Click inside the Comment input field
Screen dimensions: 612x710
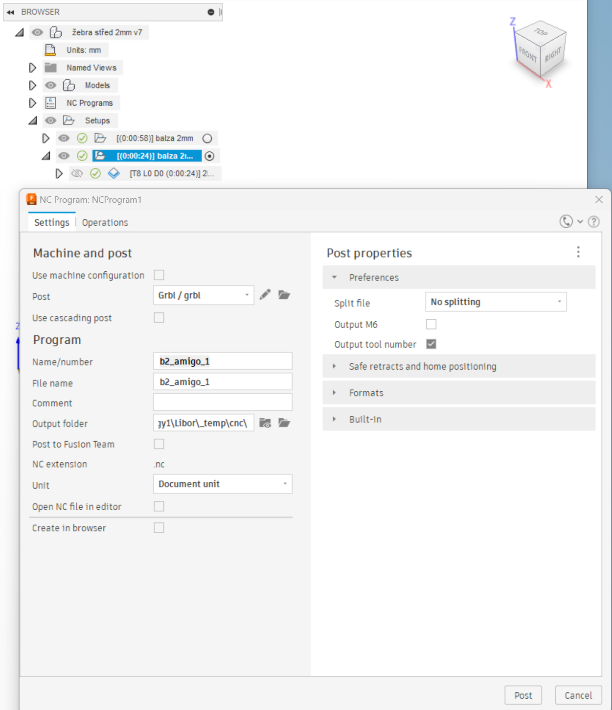[223, 402]
